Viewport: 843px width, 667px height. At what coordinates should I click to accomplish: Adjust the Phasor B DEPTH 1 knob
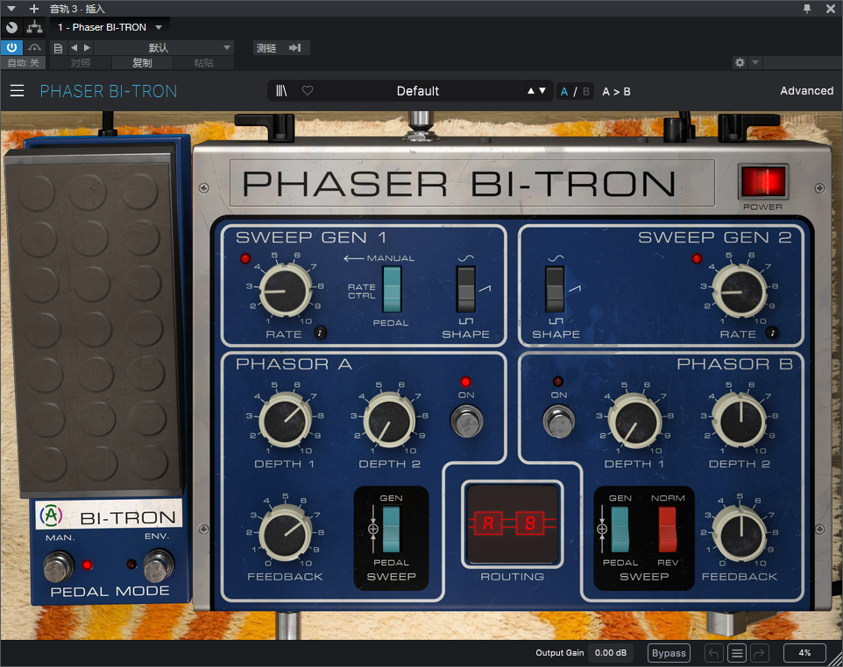coord(635,420)
